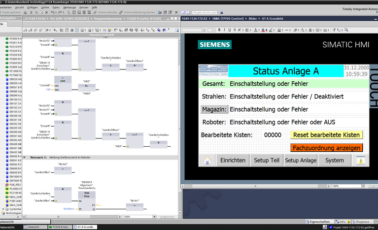378x230 pixels.
Task: Select the Bearbeitete Kisten 00000 field
Action: (273, 135)
